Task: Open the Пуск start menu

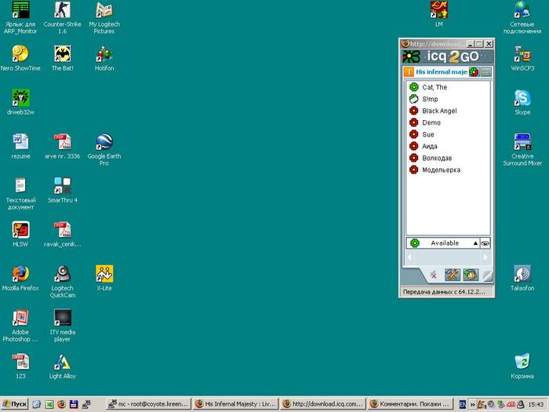Action: pyautogui.click(x=14, y=404)
